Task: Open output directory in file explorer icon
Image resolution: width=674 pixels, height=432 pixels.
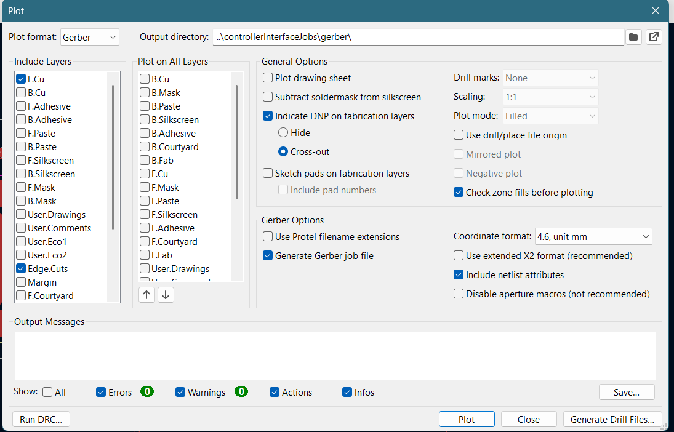Action: tap(654, 37)
